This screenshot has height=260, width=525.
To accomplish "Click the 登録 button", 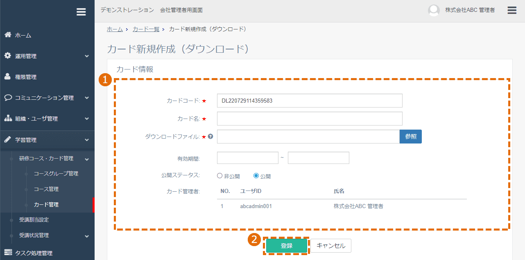I will pyautogui.click(x=287, y=246).
